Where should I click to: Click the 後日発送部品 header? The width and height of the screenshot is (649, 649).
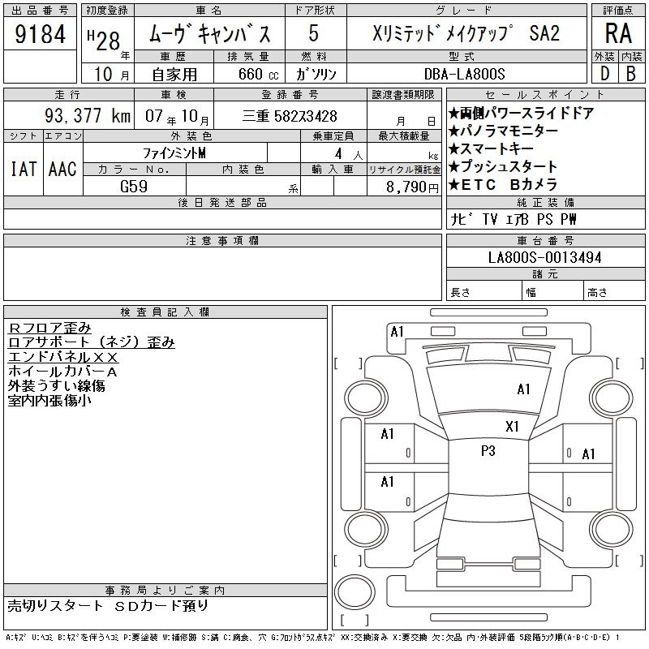click(222, 202)
